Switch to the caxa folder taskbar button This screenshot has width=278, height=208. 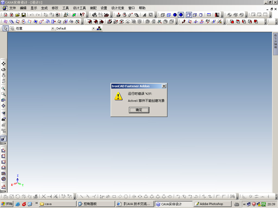click(58, 204)
